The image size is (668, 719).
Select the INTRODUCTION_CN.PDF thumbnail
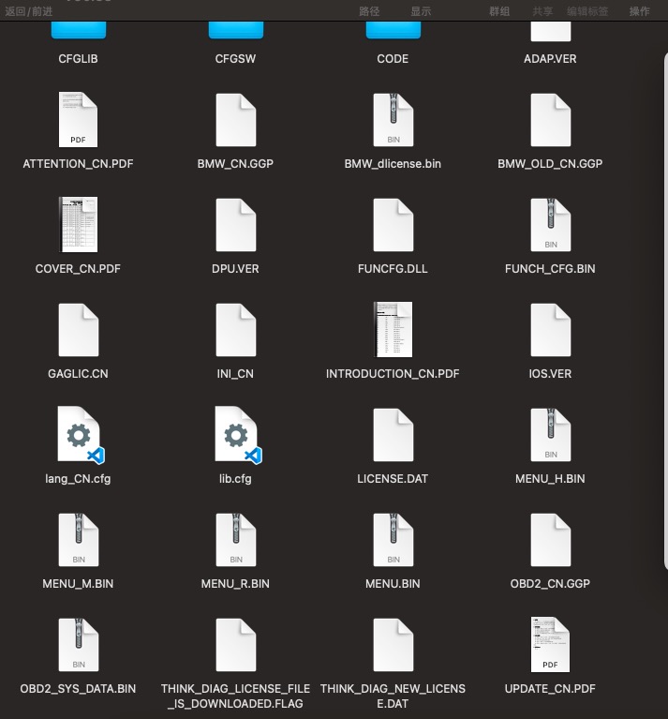393,329
